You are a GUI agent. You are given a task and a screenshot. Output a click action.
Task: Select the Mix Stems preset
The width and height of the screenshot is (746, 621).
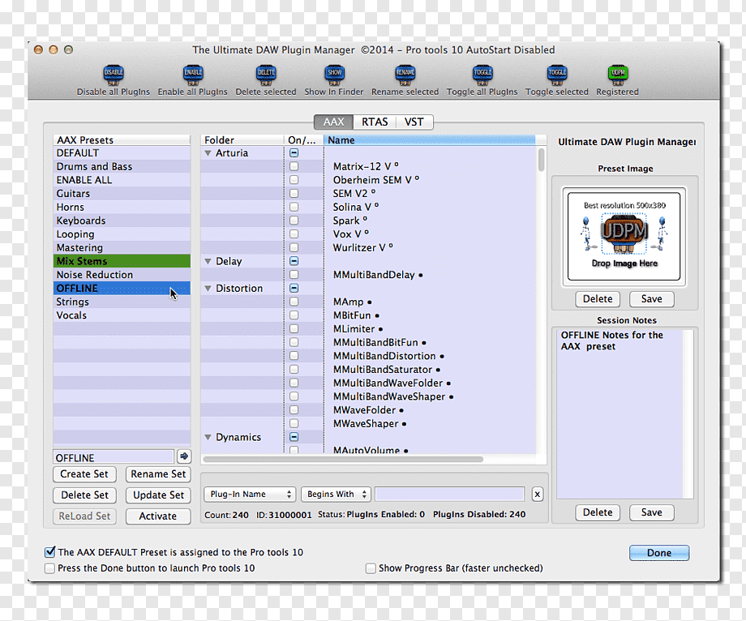coord(122,261)
